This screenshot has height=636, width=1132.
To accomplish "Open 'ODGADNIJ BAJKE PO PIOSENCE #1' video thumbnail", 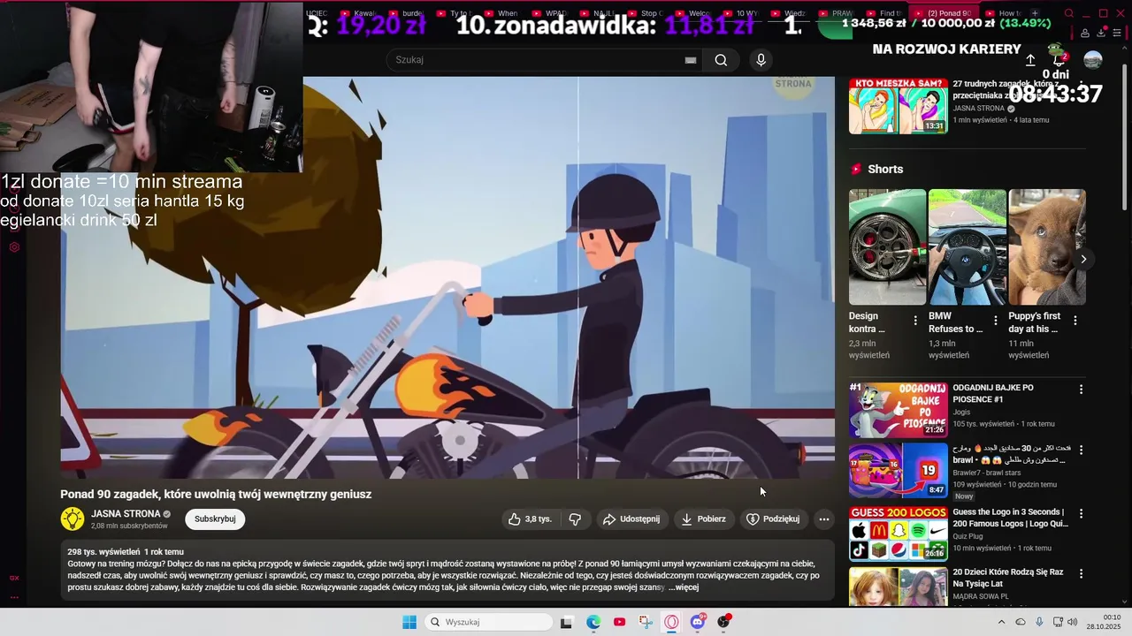I will [x=898, y=410].
